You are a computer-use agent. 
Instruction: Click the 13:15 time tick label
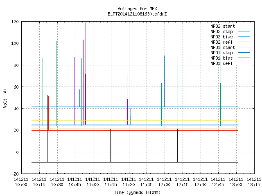point(254,185)
